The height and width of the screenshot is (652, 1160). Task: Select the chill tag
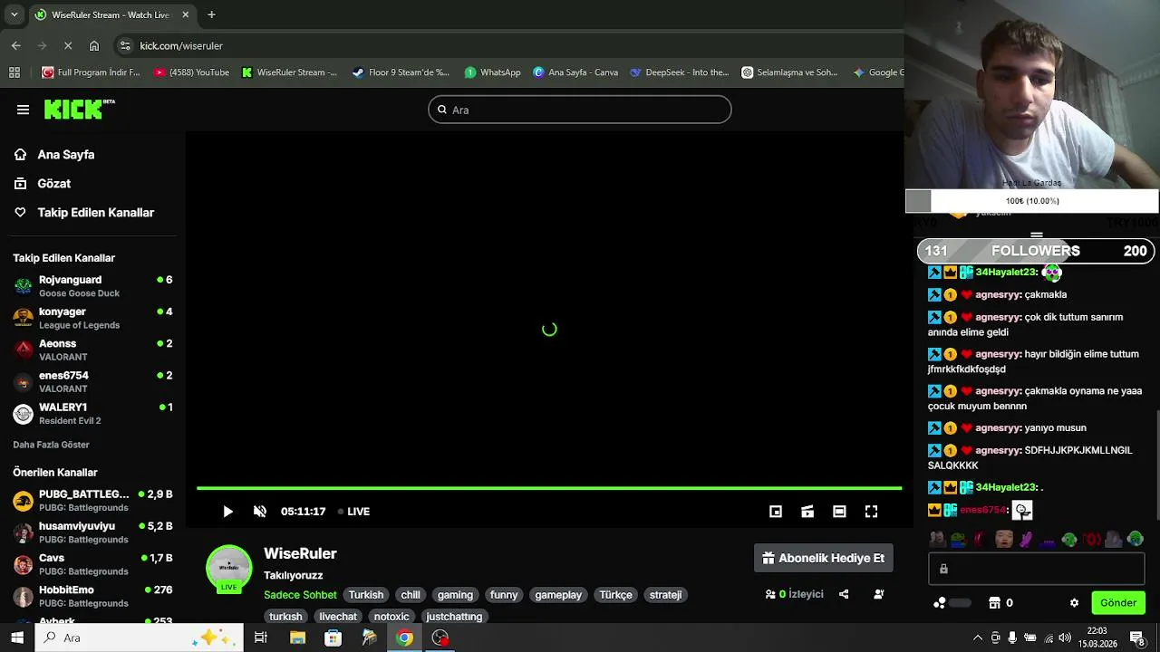[411, 595]
